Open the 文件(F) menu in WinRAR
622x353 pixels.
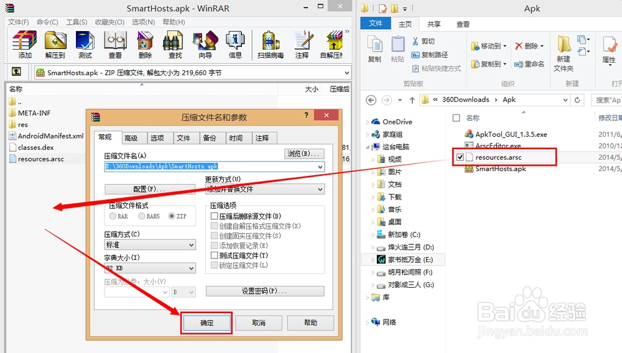(x=18, y=22)
